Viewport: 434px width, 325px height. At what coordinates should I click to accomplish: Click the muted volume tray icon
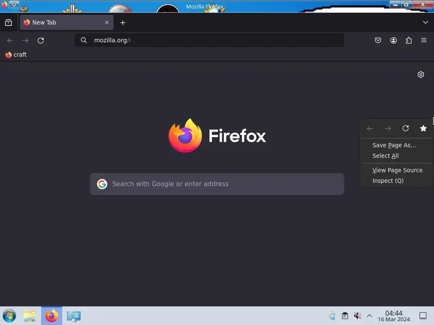[358, 316]
